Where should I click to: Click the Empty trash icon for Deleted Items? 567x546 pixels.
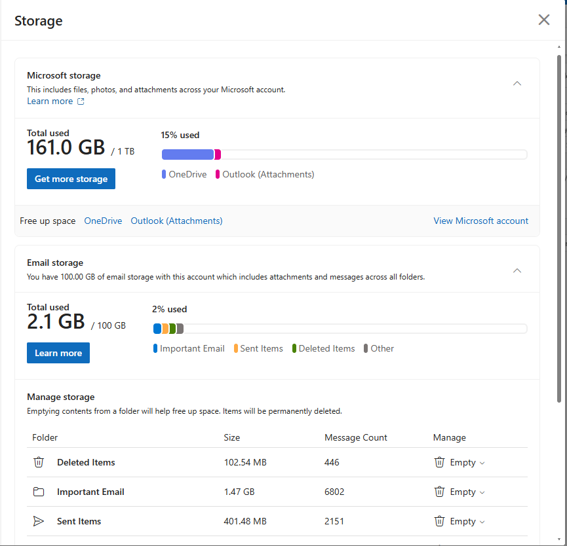439,462
